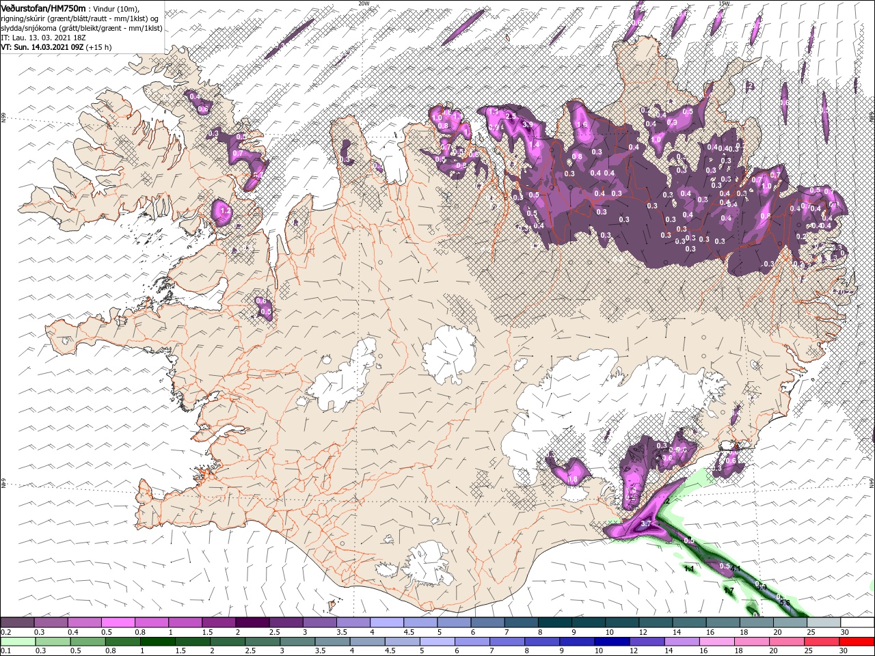Select light pink lower legend swatch at 16

point(716,642)
